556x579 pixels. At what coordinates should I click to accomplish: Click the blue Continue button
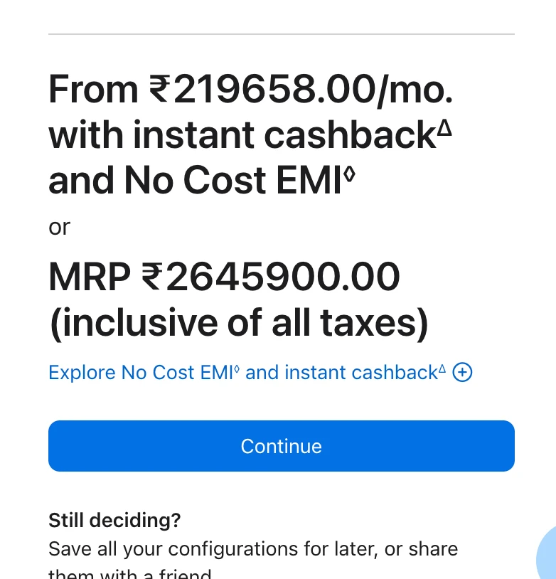tap(282, 446)
